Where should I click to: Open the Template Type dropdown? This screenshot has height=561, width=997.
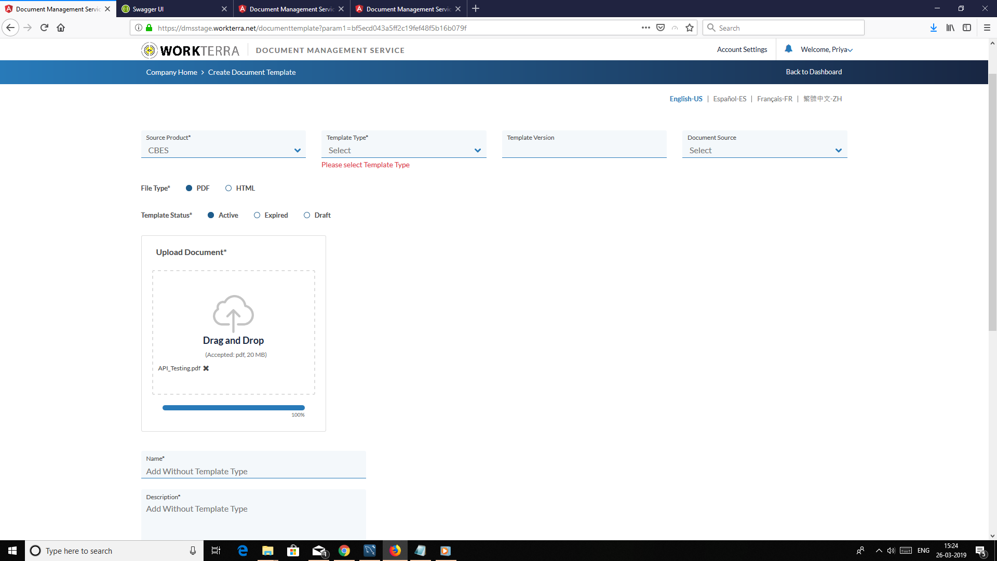[403, 150]
